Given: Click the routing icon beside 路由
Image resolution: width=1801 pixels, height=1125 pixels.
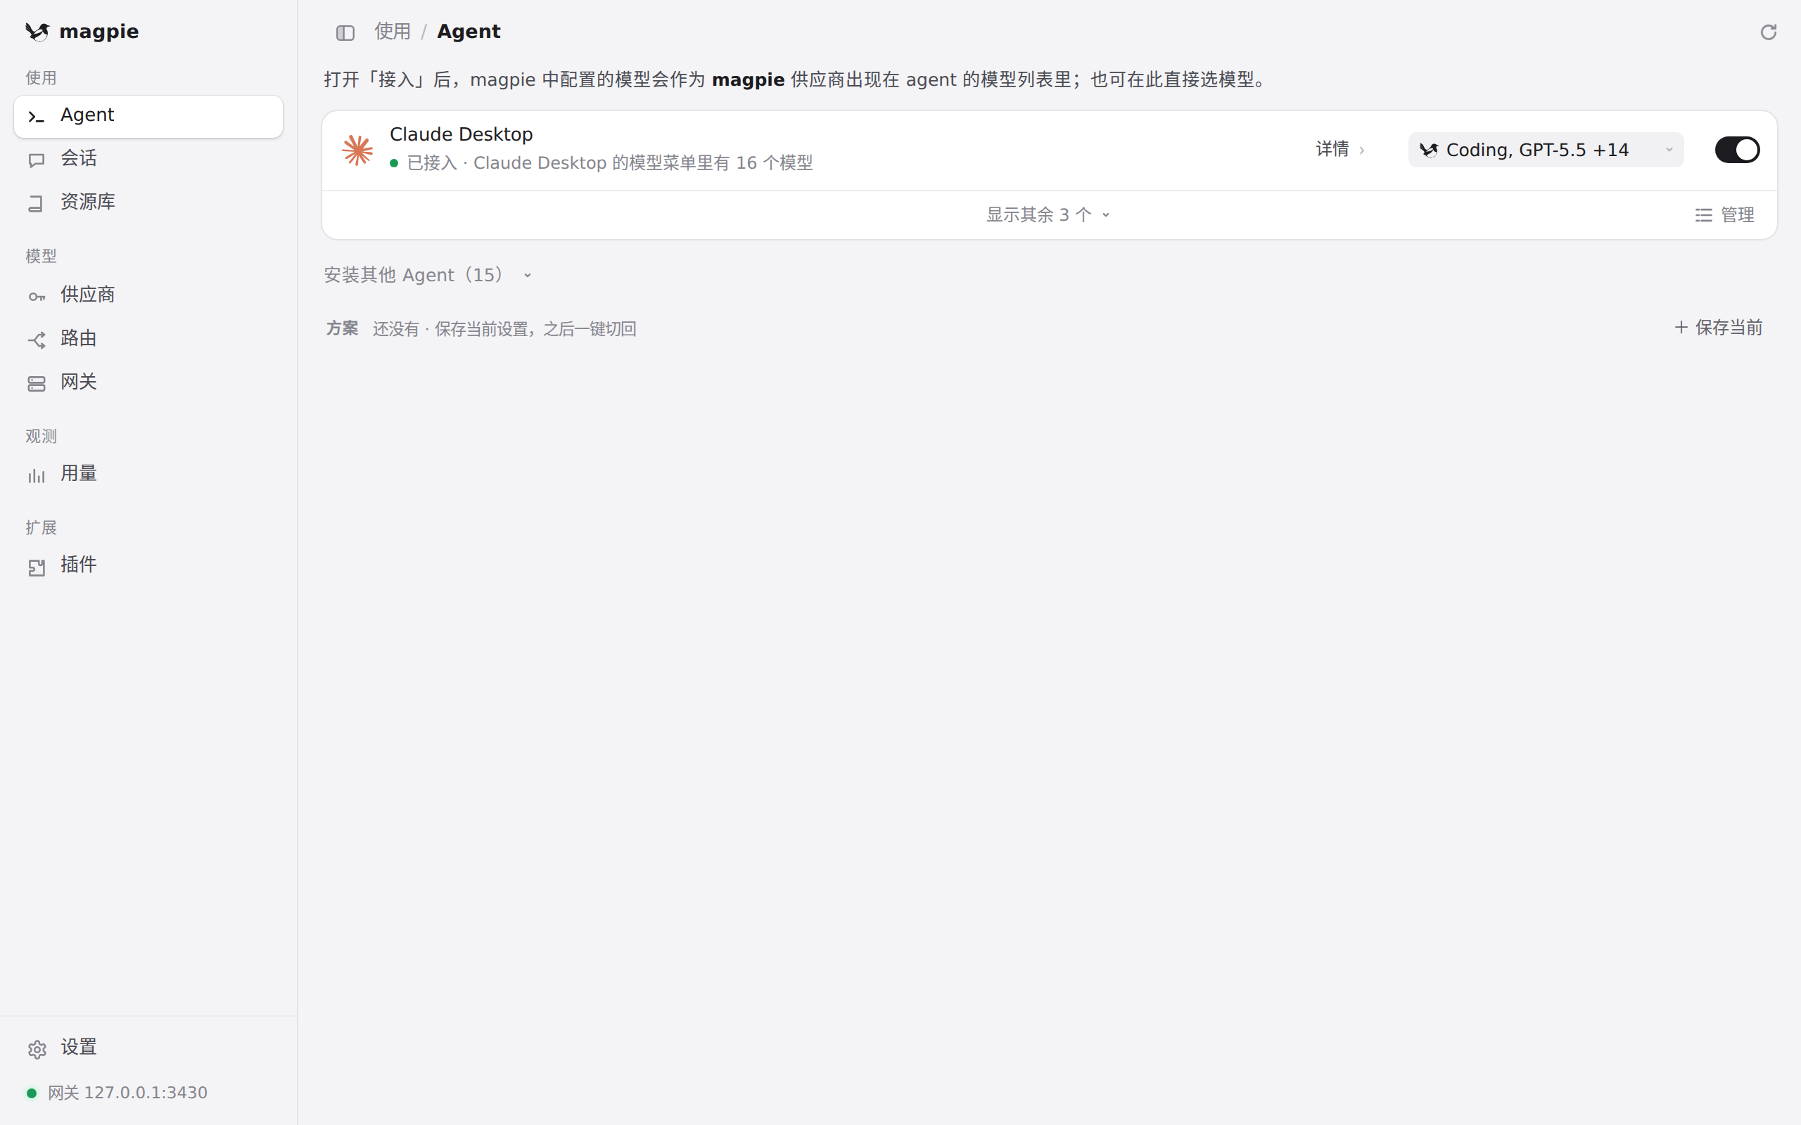Looking at the screenshot, I should [37, 340].
